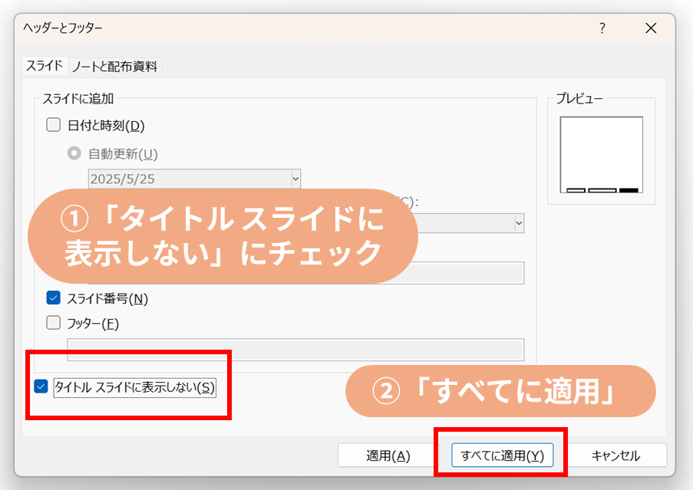
Task: Open the ノートと配布資料 tab
Action: [x=115, y=67]
